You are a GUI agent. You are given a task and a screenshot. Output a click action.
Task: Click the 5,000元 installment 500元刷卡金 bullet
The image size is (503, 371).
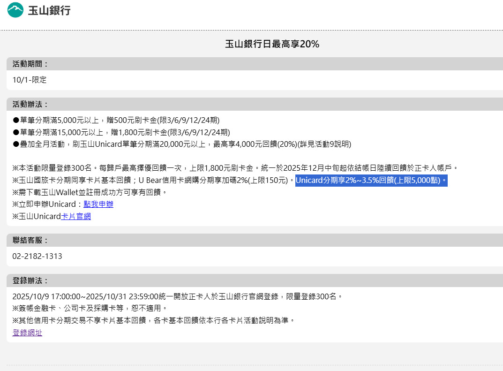(116, 120)
